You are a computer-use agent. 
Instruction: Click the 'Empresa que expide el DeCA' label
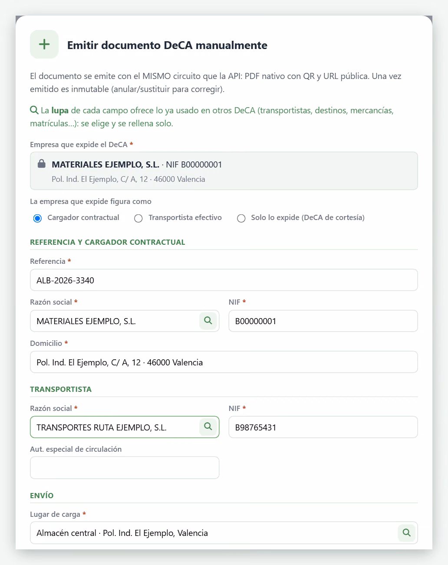pyautogui.click(x=79, y=145)
